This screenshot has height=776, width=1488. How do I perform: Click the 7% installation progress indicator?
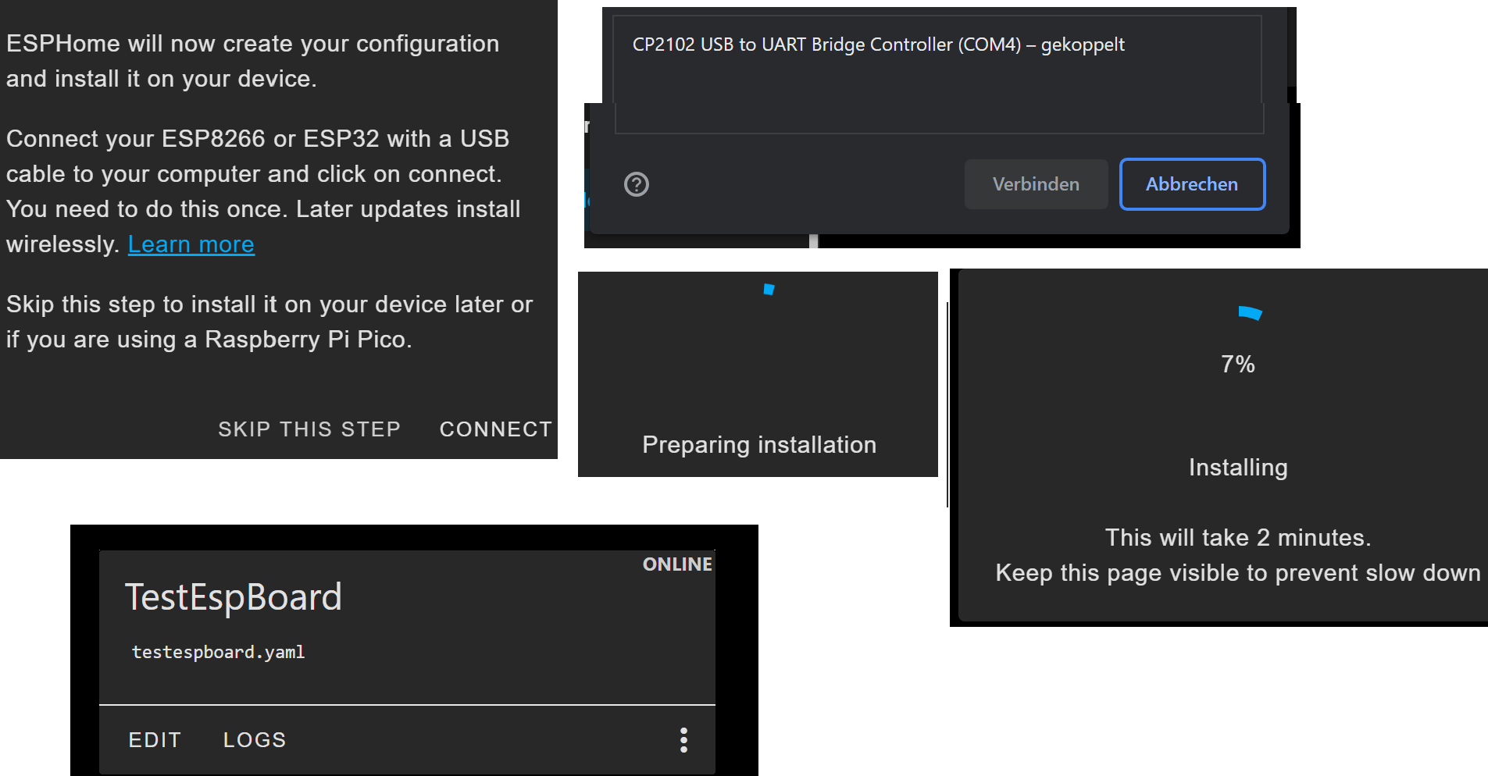tap(1238, 363)
